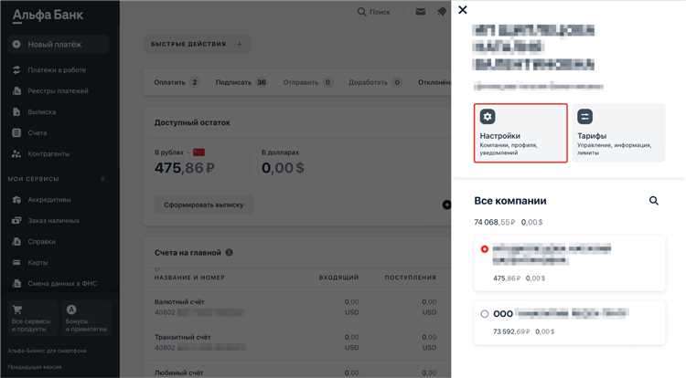Click the Счета icon in sidebar
The image size is (686, 378).
[16, 132]
